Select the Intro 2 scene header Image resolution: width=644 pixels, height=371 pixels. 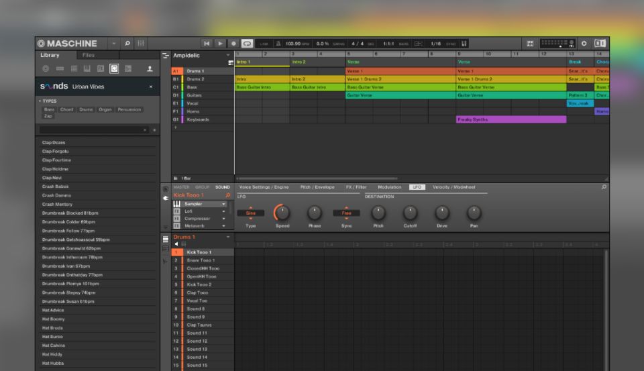coord(317,62)
